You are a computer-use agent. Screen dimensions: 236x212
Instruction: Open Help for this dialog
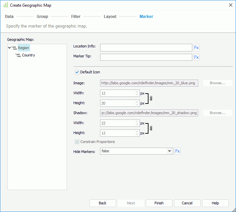(x=215, y=203)
